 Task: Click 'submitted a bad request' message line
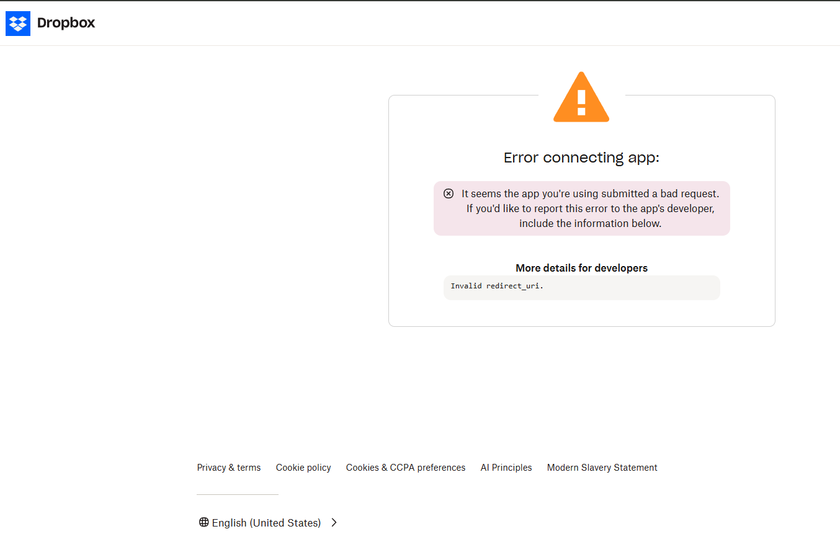coord(591,193)
